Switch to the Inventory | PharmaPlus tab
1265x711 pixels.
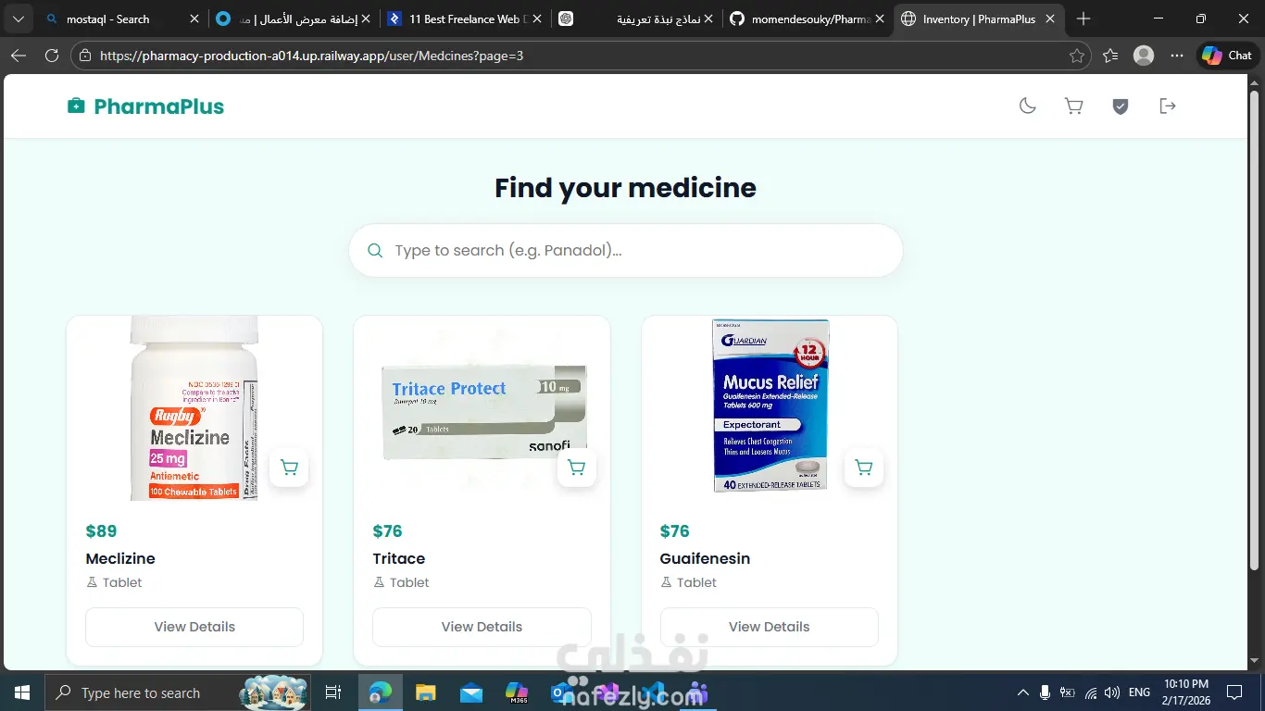(x=979, y=19)
